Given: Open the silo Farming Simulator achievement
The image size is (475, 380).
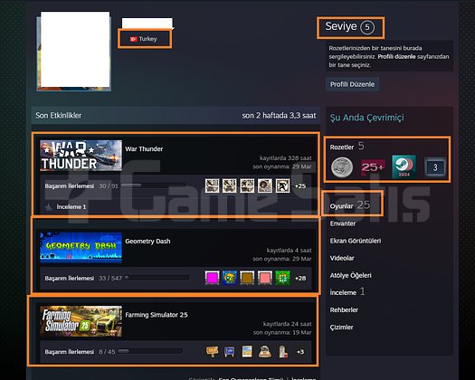Looking at the screenshot, I should click(282, 352).
